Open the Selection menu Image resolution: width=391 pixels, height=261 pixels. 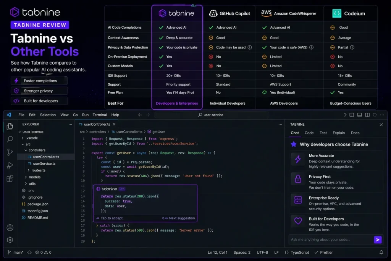48,115
